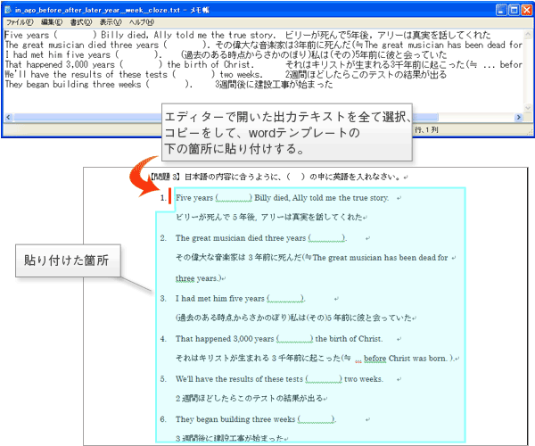Image resolution: width=535 pixels, height=446 pixels.
Task: Open the 書式(O) menu
Action: [81, 21]
